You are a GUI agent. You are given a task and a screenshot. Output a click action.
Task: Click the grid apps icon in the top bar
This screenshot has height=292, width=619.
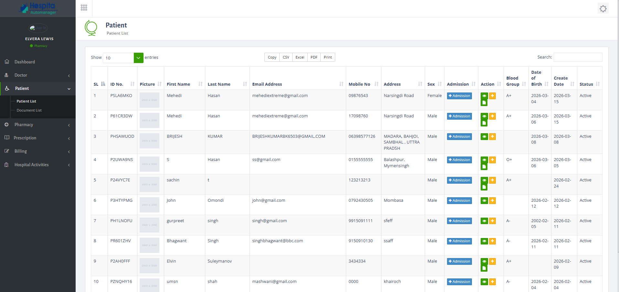coord(84,7)
